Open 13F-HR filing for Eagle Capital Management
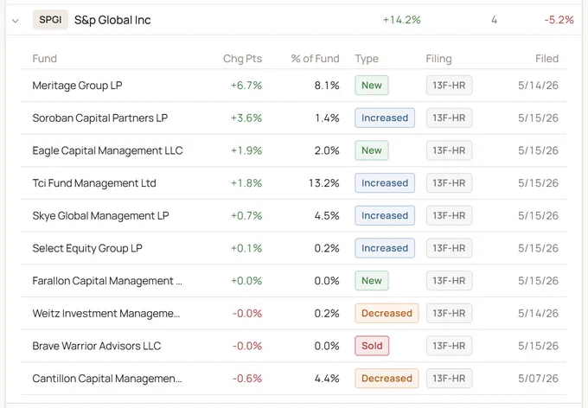The image size is (588, 408). [x=449, y=150]
